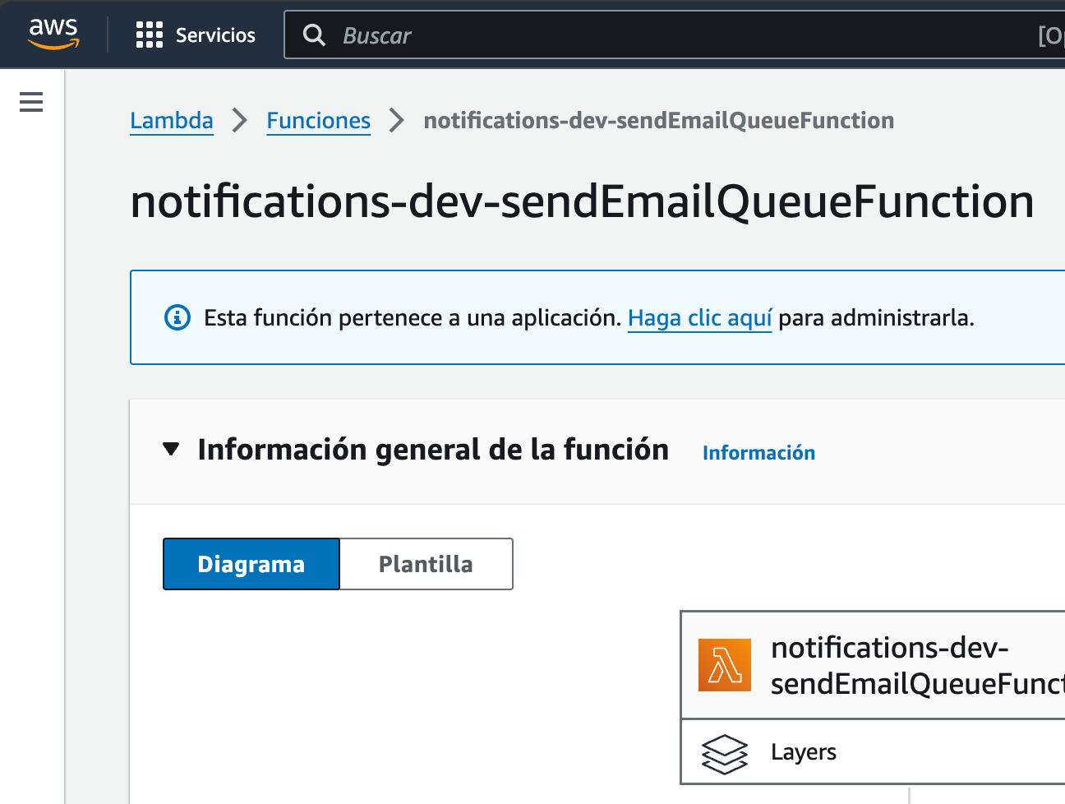Click the Layers stack icon
Image resolution: width=1065 pixels, height=804 pixels.
[725, 754]
